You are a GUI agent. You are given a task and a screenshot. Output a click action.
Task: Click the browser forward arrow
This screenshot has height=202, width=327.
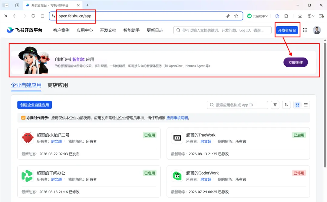24,16
